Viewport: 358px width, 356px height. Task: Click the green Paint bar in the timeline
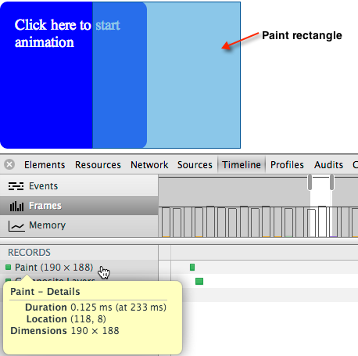click(x=192, y=267)
